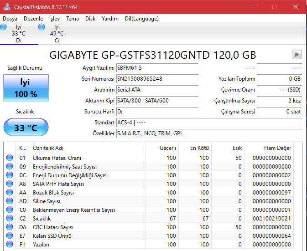Select the Silme Sayısı row name
The height and width of the screenshot is (251, 307).
47,201
